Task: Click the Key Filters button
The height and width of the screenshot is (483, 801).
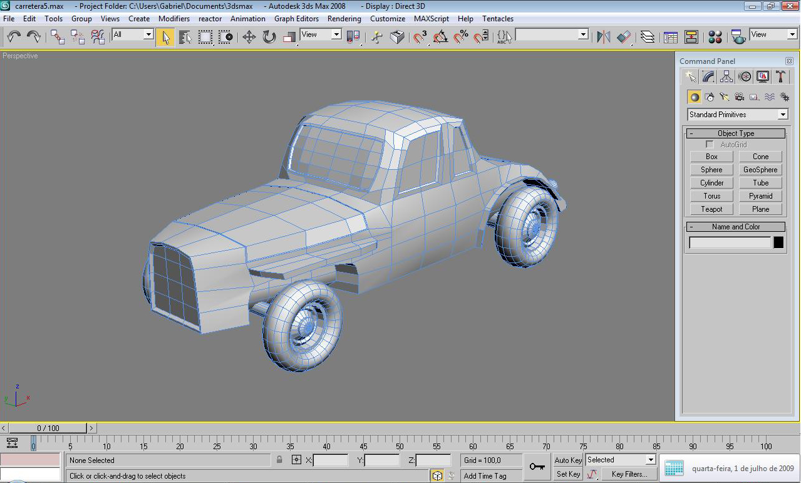Action: pos(629,474)
